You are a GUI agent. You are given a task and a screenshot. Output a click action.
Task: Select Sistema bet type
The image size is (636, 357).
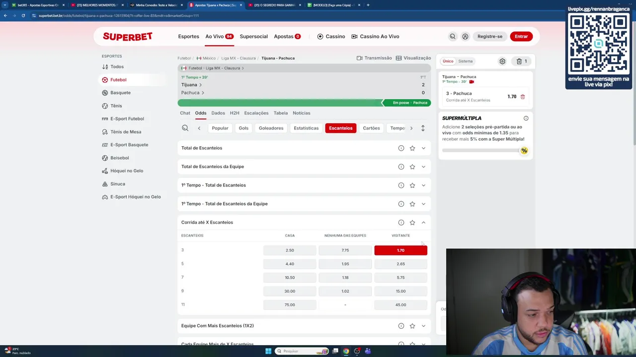(x=466, y=61)
